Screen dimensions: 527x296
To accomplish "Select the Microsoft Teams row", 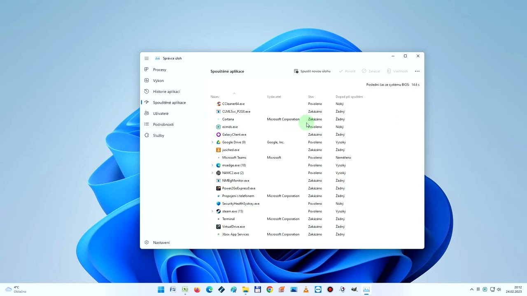I will point(315,157).
